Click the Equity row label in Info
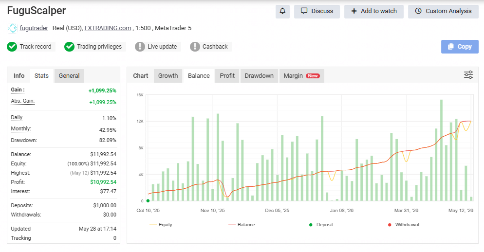Image resolution: width=484 pixels, height=252 pixels. (x=19, y=163)
